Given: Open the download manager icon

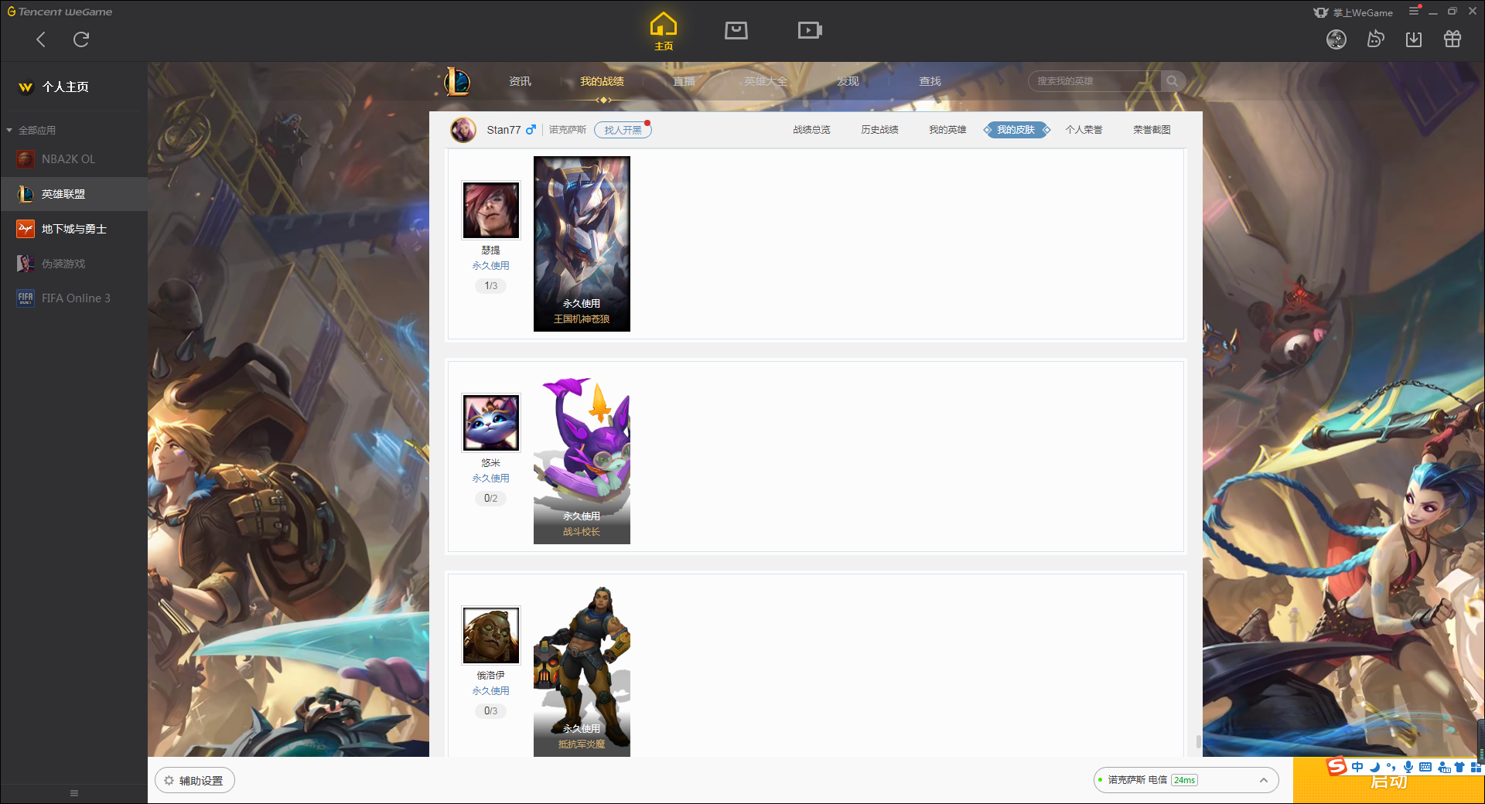Looking at the screenshot, I should point(1414,39).
